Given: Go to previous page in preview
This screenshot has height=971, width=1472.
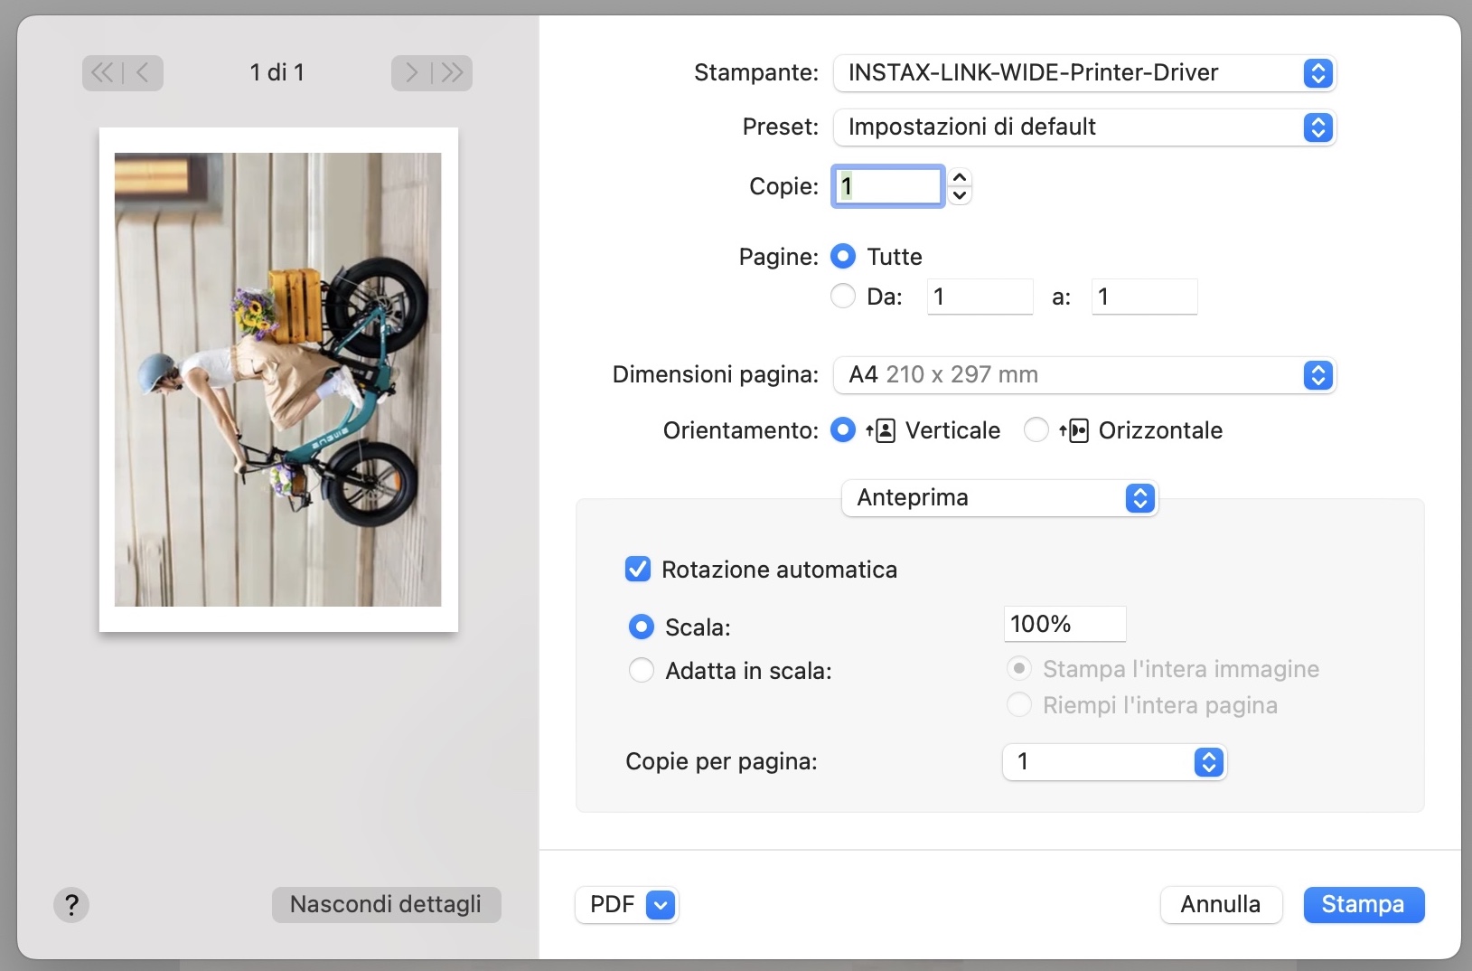Looking at the screenshot, I should [x=144, y=72].
